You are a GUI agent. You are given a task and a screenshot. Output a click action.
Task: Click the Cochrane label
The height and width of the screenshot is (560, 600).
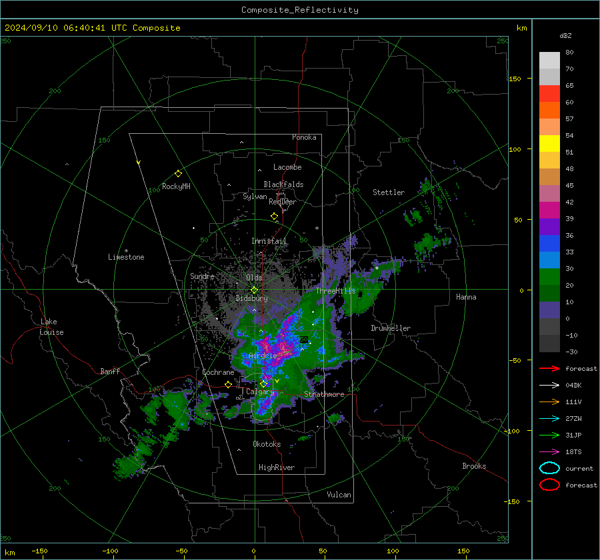click(x=218, y=372)
